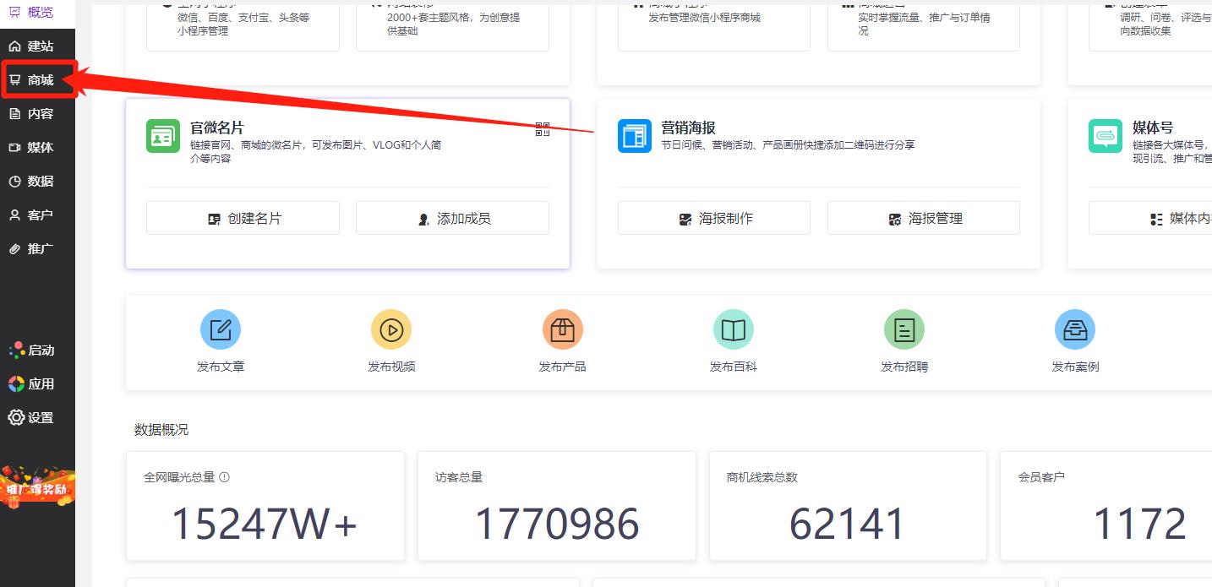
Task: Click the 发布视频 label
Action: 391,367
